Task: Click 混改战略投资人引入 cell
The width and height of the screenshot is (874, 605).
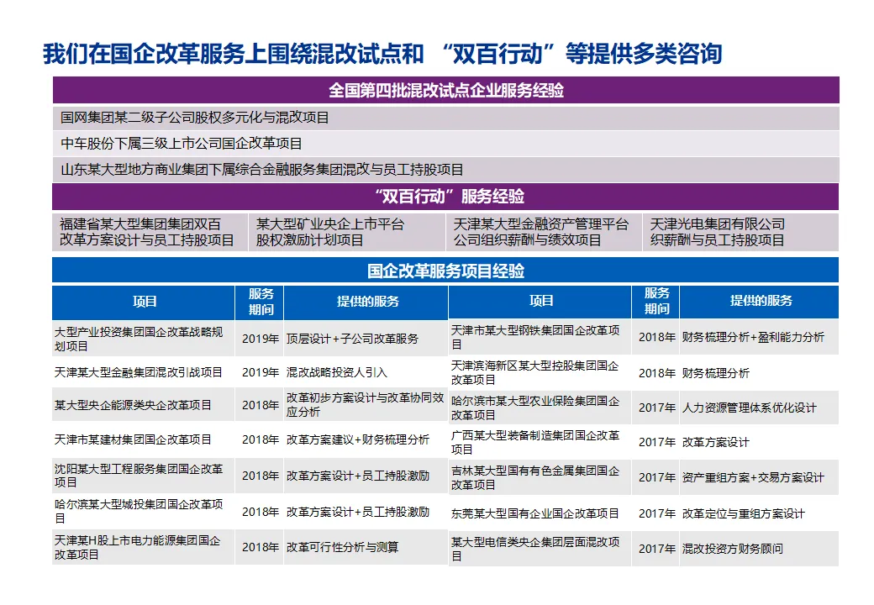Action: click(x=366, y=372)
